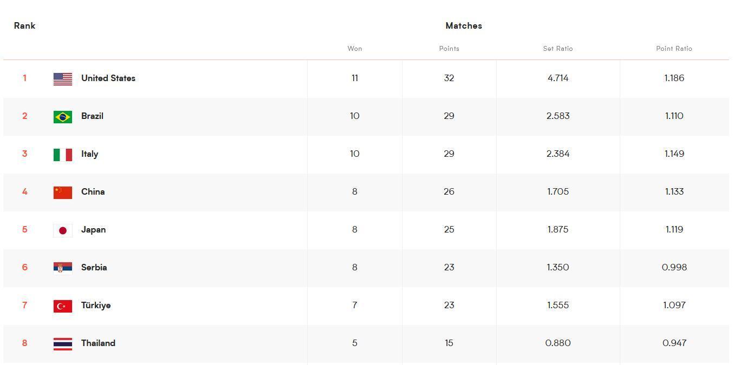The image size is (734, 365).
Task: Click the Thailand team name
Action: pyautogui.click(x=98, y=343)
